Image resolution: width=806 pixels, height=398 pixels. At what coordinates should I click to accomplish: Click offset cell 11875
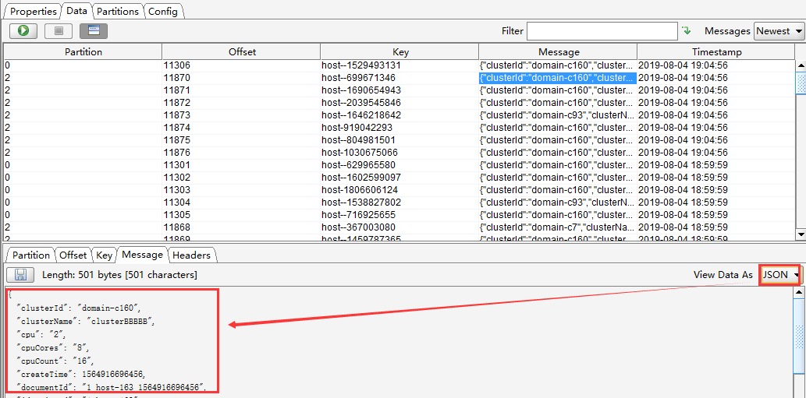pyautogui.click(x=241, y=140)
